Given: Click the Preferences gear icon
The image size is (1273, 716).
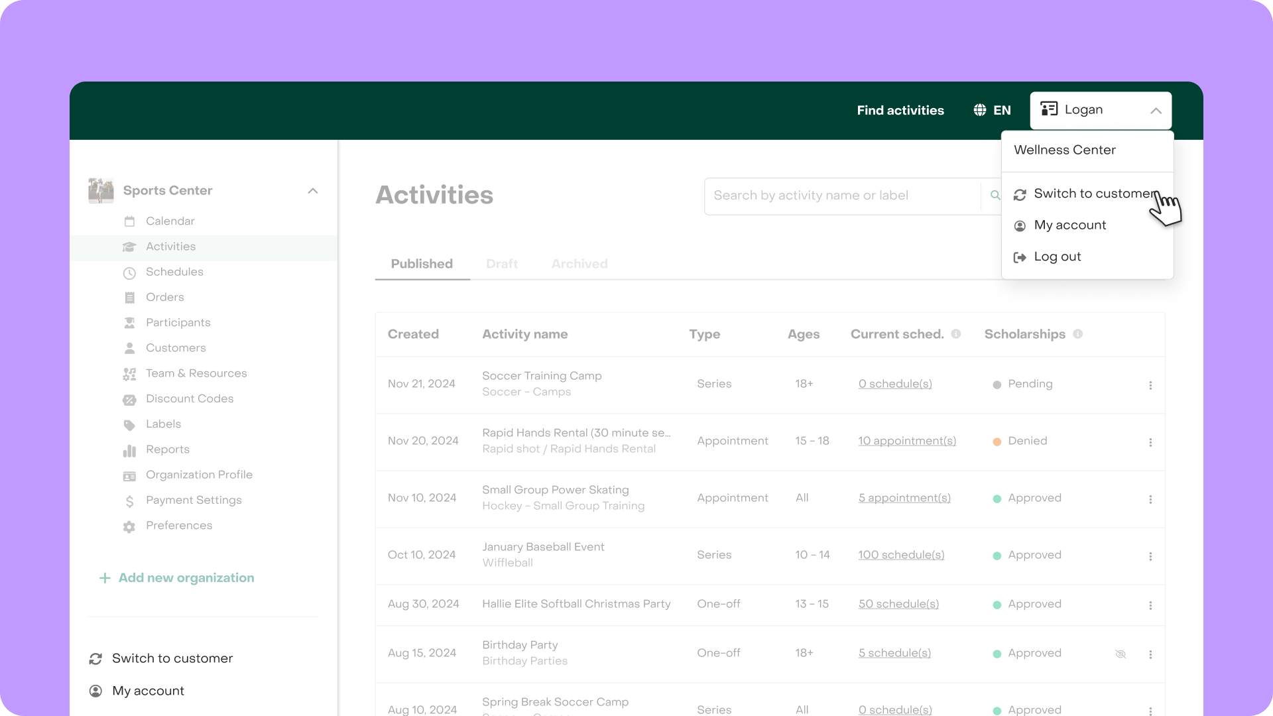Looking at the screenshot, I should 129,526.
